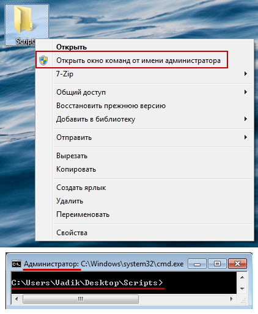
Task: Click the cmd.exe icon in title bar
Action: 17,264
